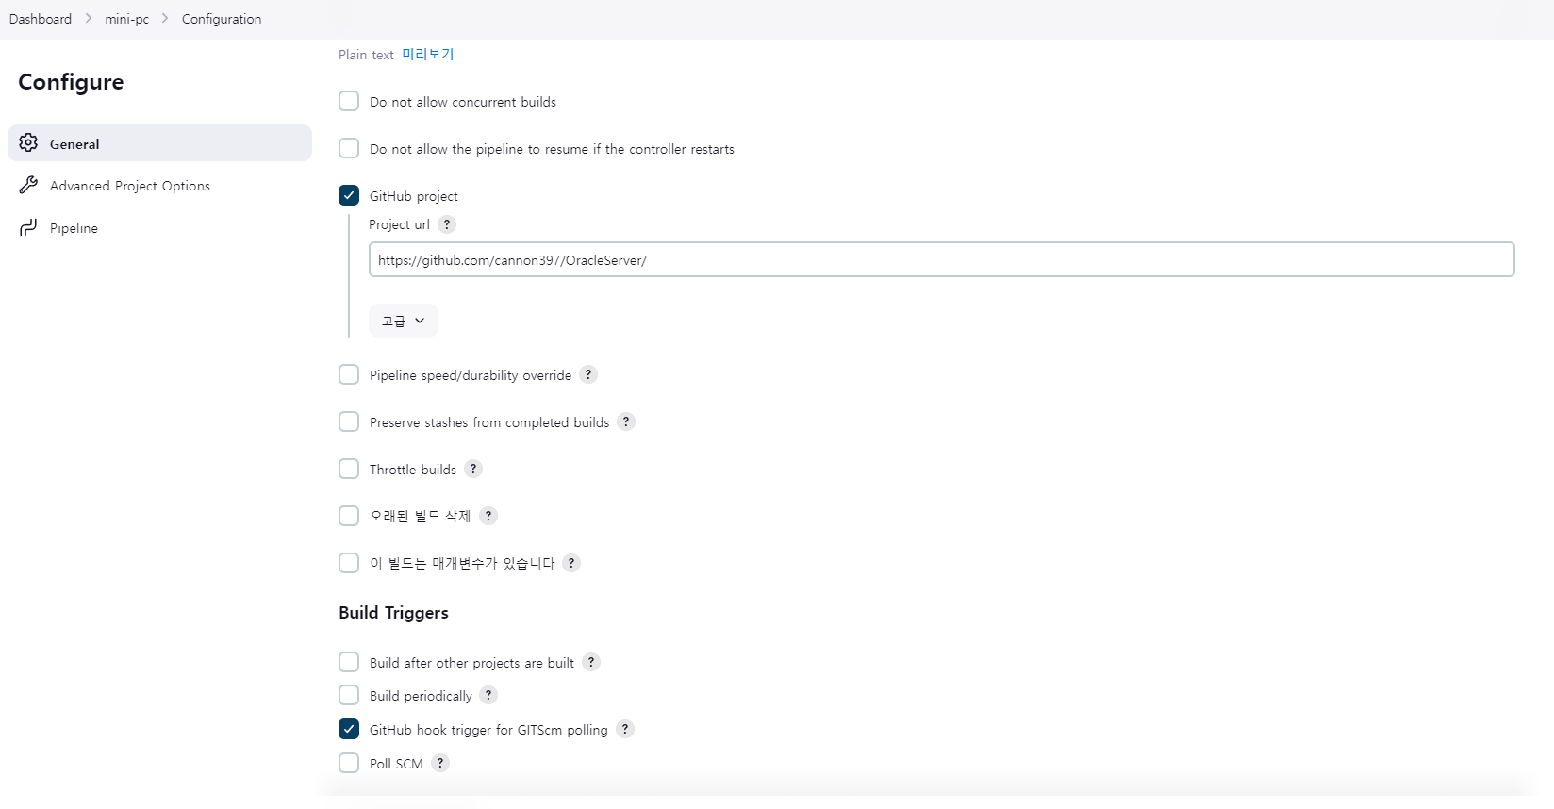Click the General gear icon in sidebar
Screen dimensions: 1554x809
(28, 142)
